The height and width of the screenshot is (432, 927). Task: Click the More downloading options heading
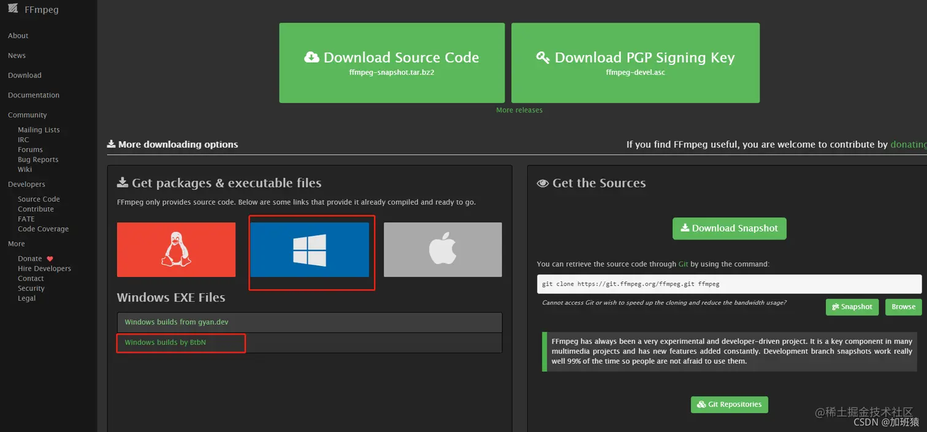click(172, 145)
